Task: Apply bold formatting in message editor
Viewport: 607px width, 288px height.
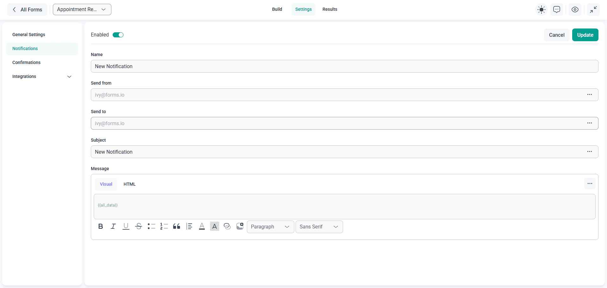Action: tap(101, 227)
